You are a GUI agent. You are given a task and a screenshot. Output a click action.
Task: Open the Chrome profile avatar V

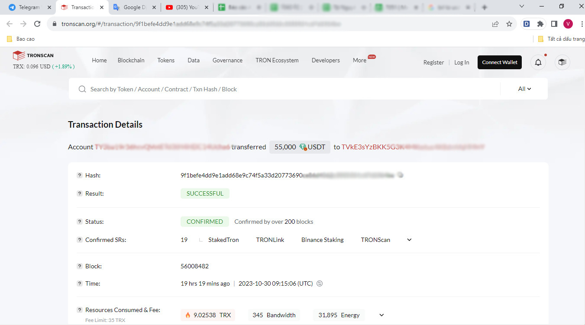click(568, 24)
